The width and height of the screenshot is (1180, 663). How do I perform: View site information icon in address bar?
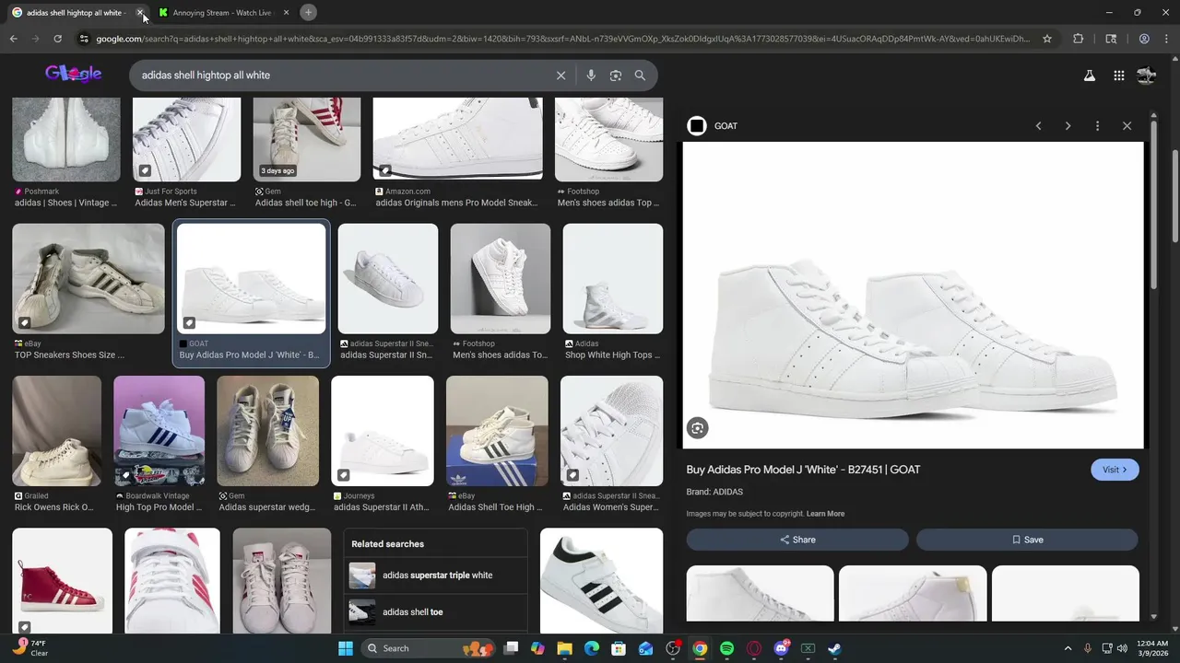(x=84, y=39)
